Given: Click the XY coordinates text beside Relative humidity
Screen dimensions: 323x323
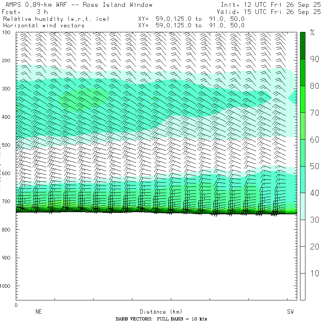Looking at the screenshot, I should tap(191, 19).
